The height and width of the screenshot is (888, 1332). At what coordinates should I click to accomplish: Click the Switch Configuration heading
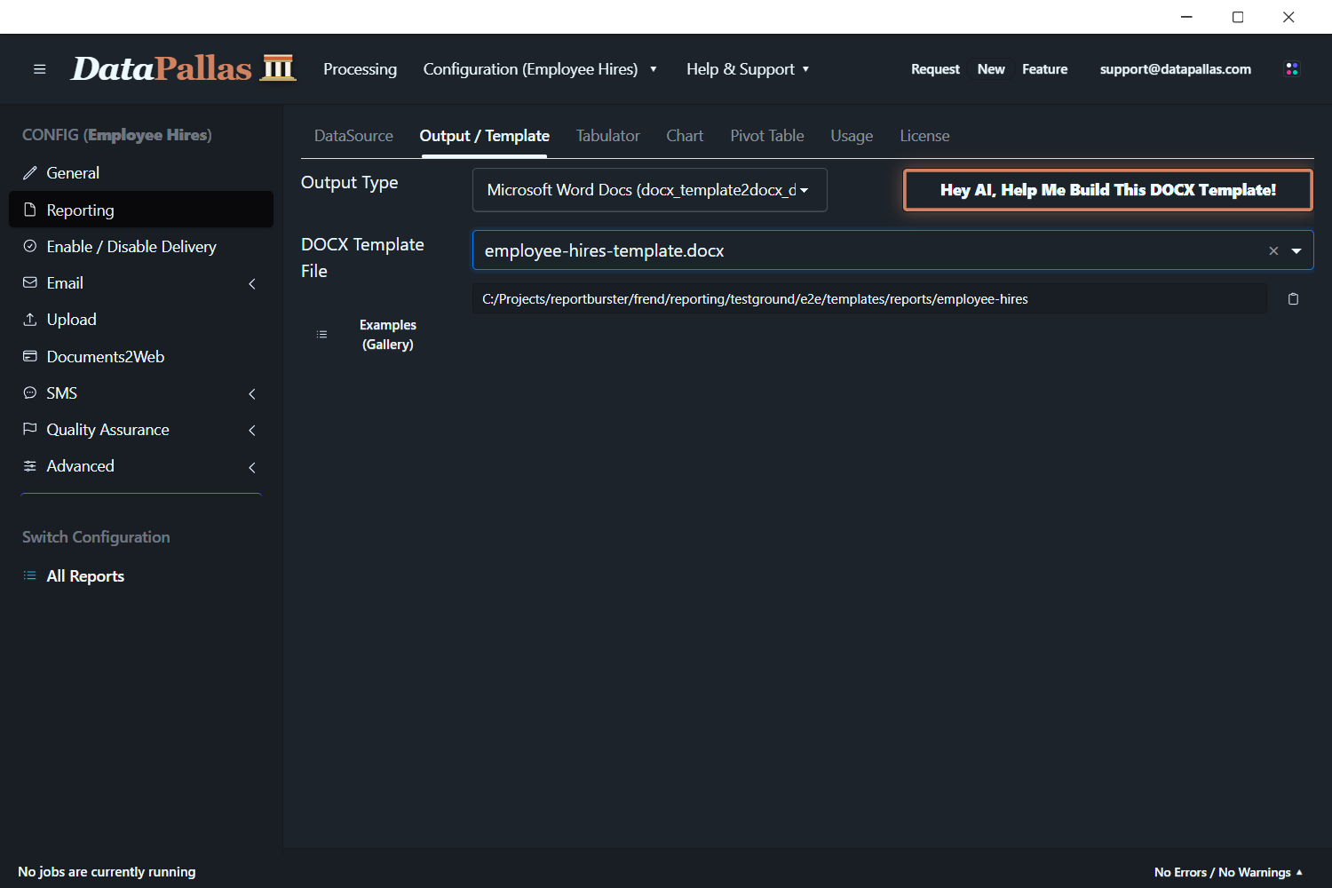click(96, 537)
